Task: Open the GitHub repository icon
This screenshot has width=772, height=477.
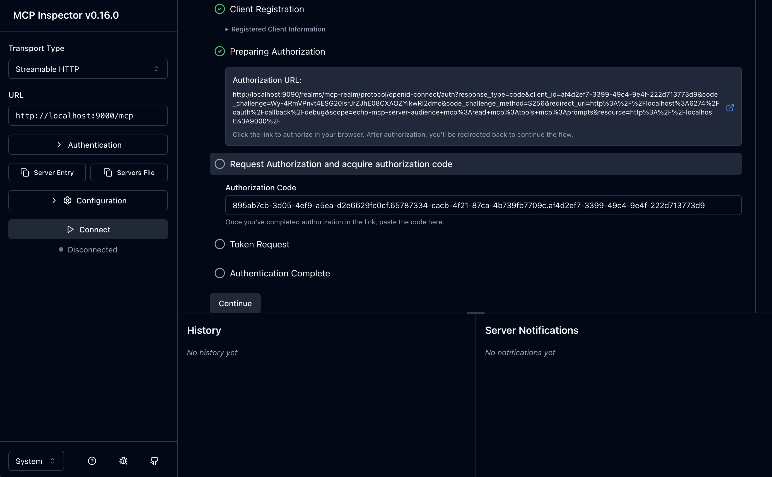Action: (154, 461)
